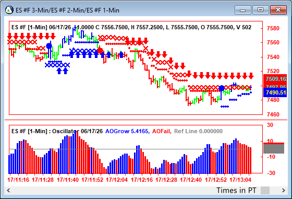
Task: Click the oscillator axis label 30
Action: (270, 125)
